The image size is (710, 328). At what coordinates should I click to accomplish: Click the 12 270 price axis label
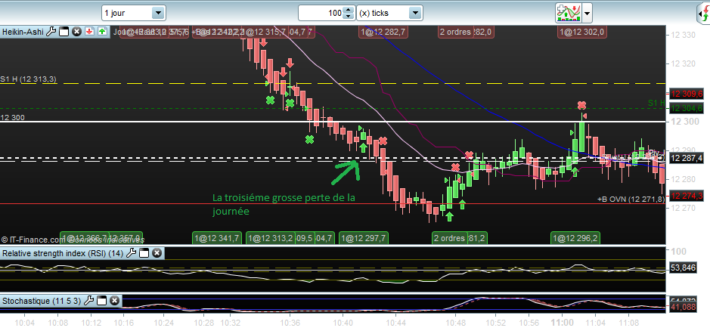tap(682, 209)
